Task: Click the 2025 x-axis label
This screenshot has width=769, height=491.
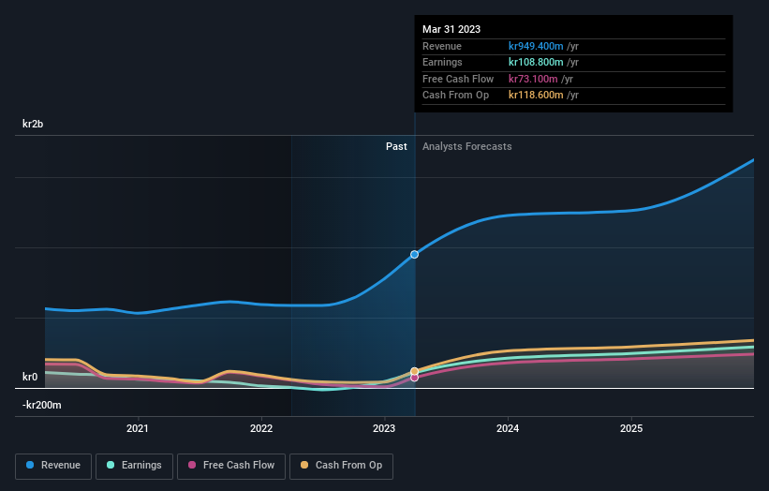Action: 631,428
